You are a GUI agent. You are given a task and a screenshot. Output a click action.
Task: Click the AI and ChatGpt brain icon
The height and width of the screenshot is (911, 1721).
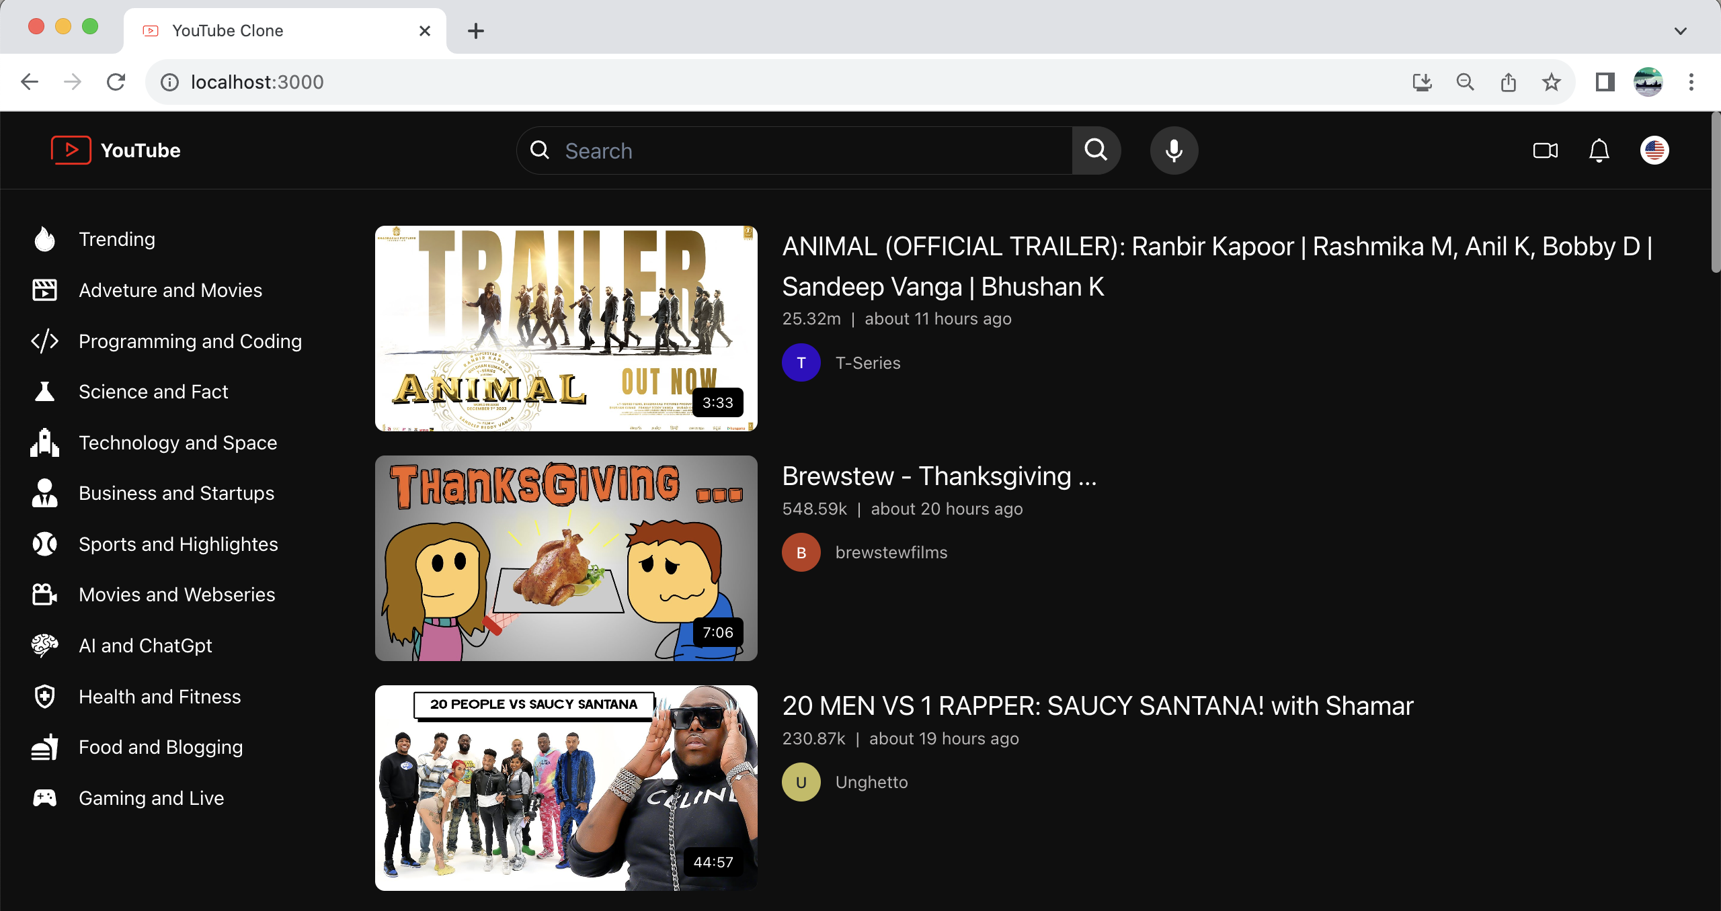44,646
